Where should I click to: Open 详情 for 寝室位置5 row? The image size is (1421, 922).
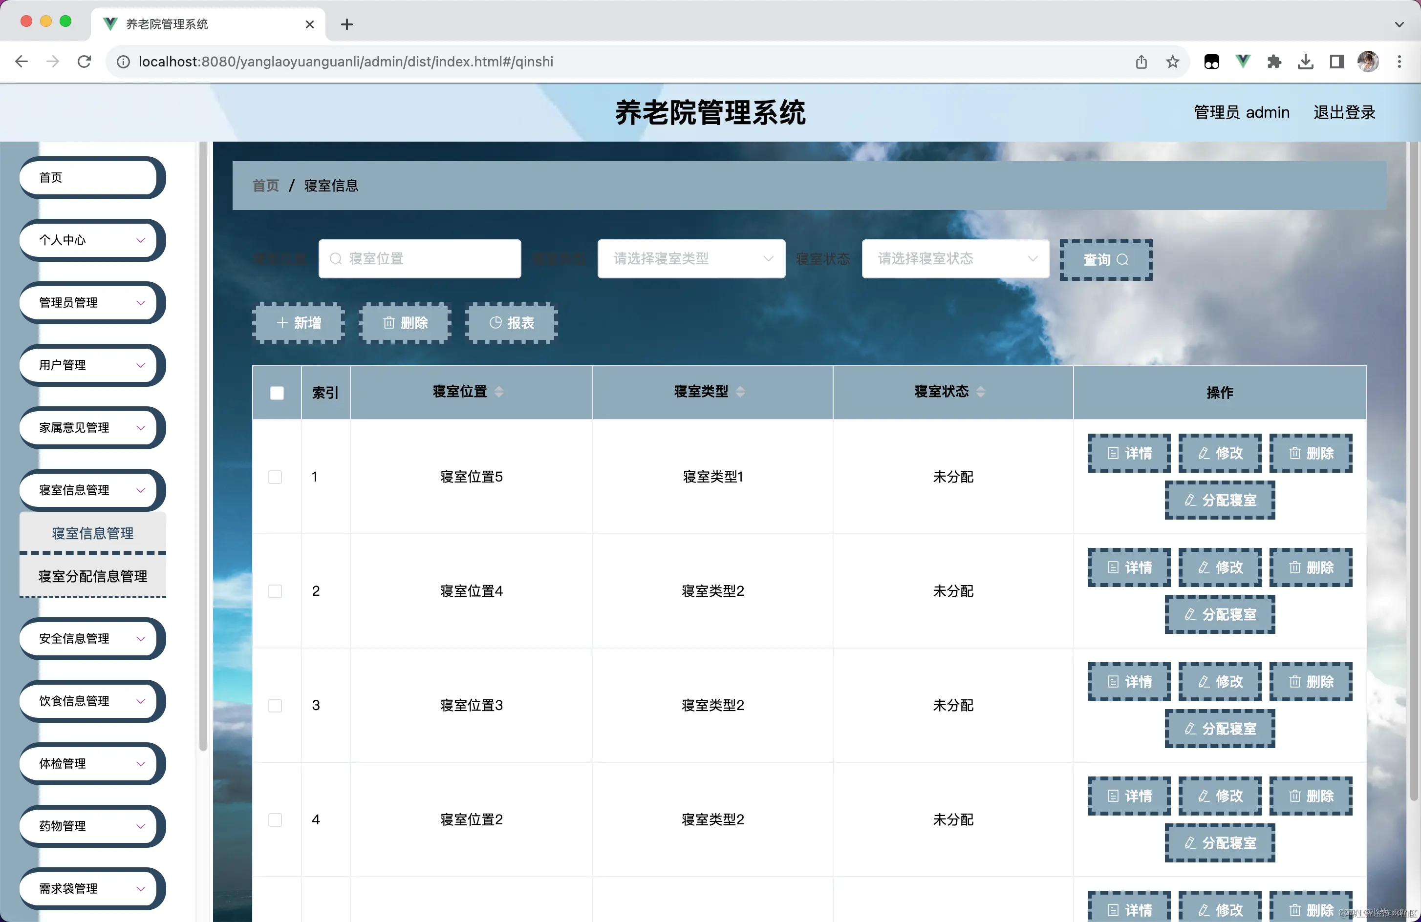1128,454
